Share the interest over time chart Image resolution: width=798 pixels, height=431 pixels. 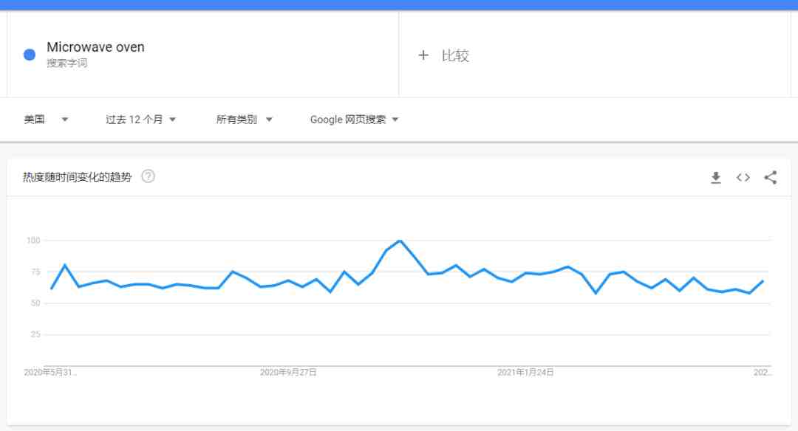pos(771,177)
